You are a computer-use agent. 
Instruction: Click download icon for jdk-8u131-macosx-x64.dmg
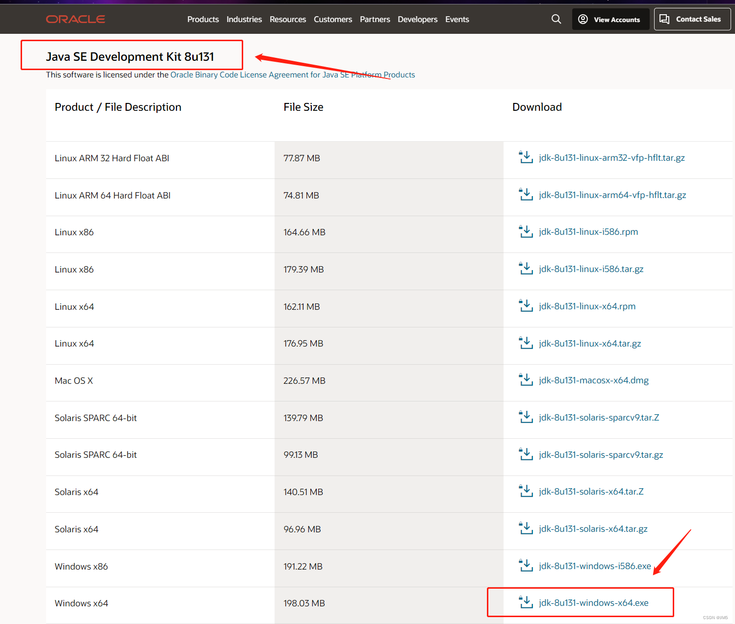click(x=526, y=380)
